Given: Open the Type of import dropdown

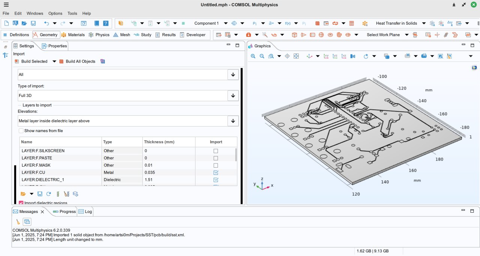Looking at the screenshot, I should pos(233,95).
